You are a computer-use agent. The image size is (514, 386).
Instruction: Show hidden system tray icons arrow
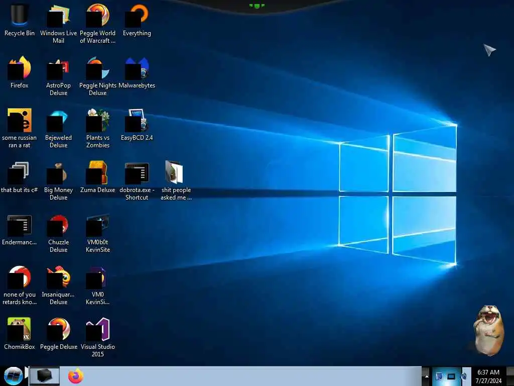point(427,376)
